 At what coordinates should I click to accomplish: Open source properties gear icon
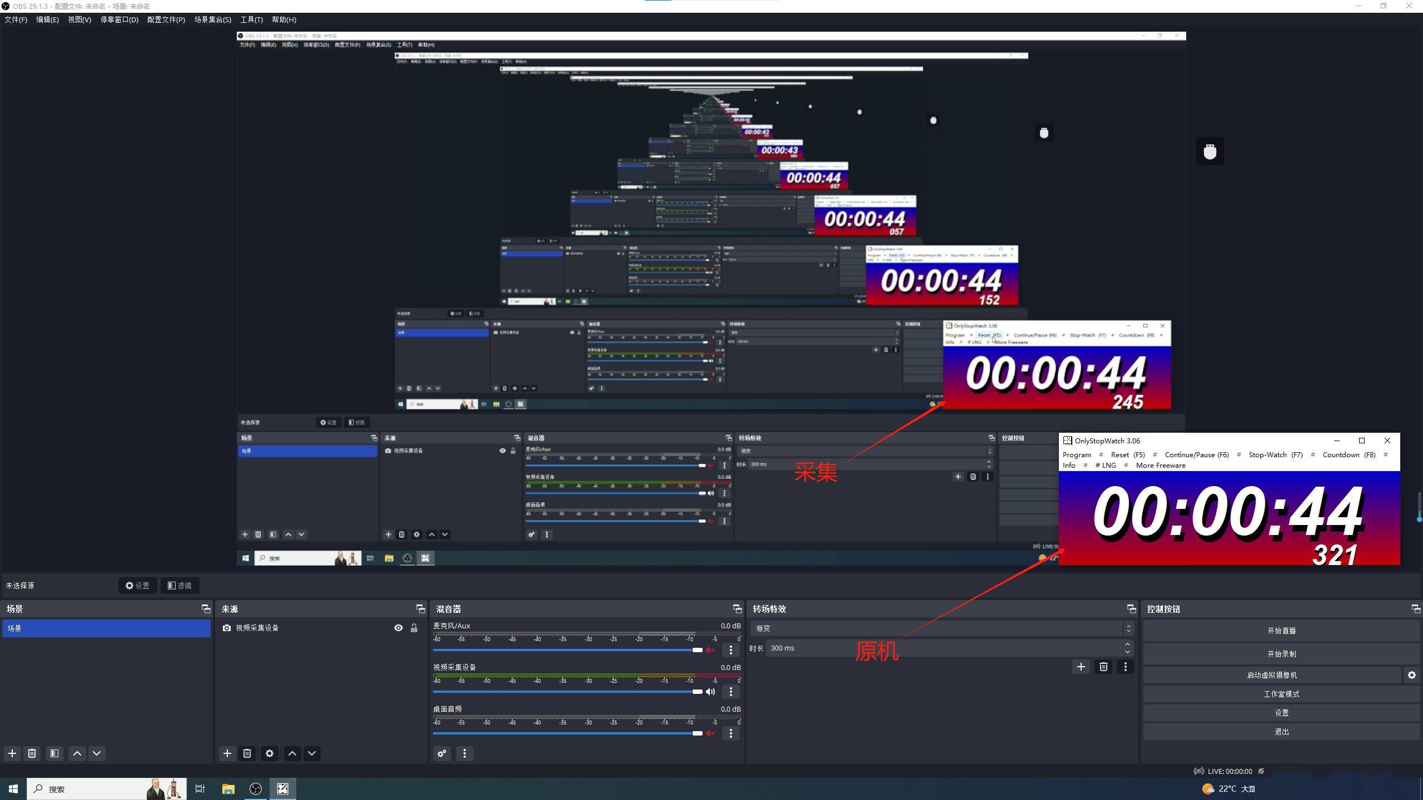pyautogui.click(x=270, y=753)
